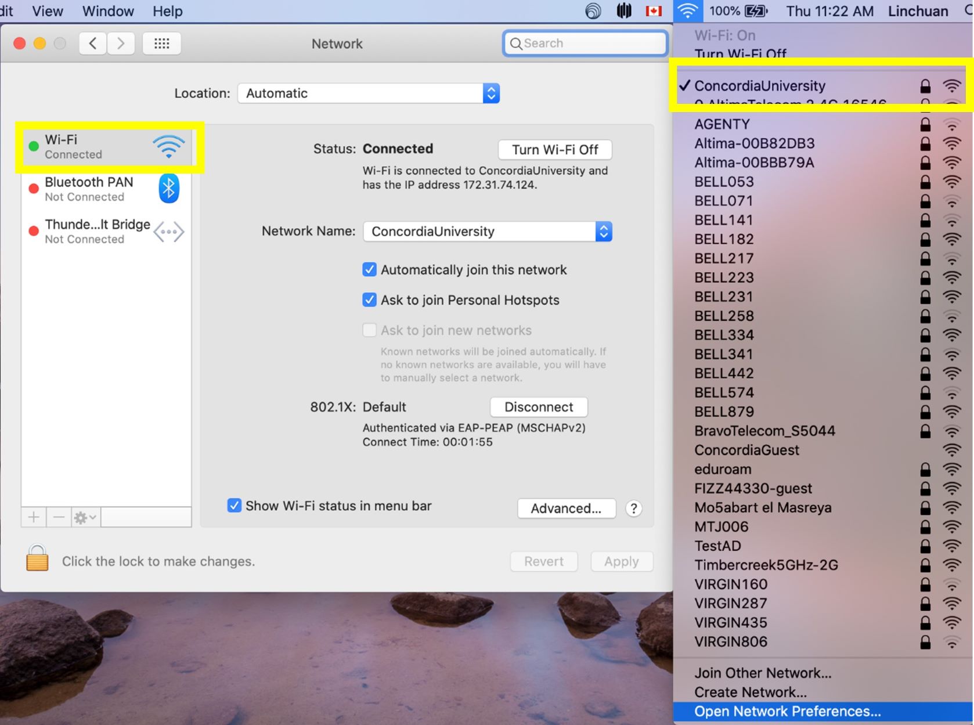Open Advanced... network settings
This screenshot has width=974, height=725.
pyautogui.click(x=566, y=508)
